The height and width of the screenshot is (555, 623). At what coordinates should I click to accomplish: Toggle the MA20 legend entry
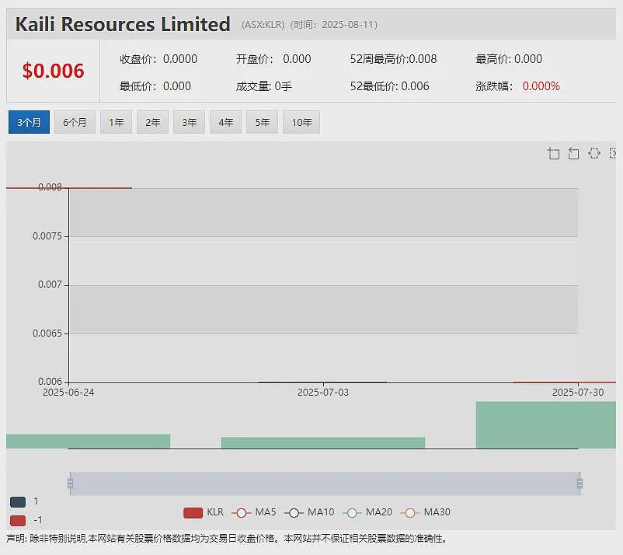click(x=367, y=512)
